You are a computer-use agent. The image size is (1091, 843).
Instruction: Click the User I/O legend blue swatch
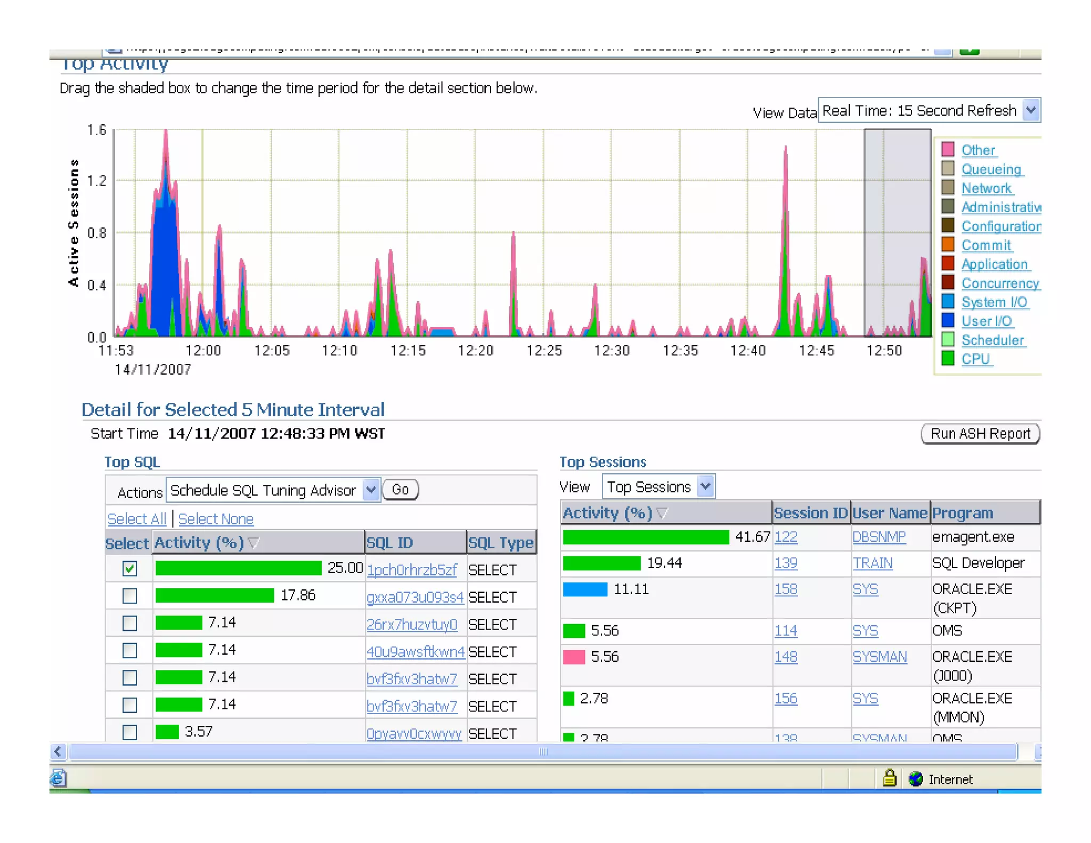pyautogui.click(x=947, y=320)
